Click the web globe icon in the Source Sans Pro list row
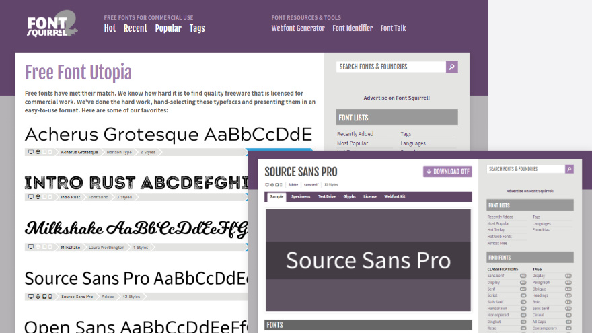This screenshot has height=333, width=592. [x=38, y=296]
